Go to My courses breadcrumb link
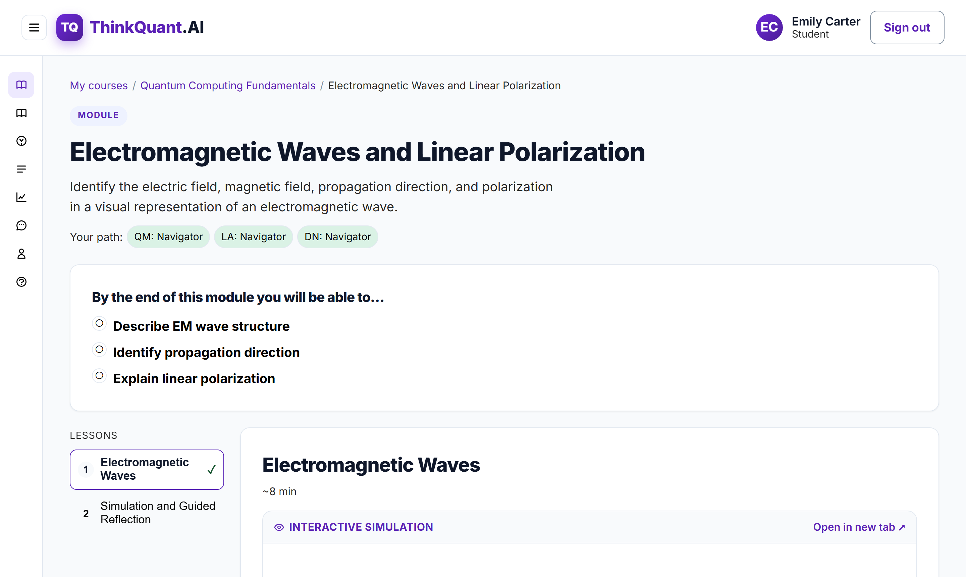966x577 pixels. coord(99,86)
